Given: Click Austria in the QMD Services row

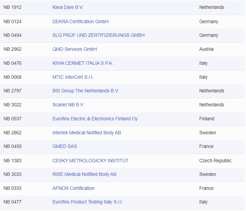Looking at the screenshot, I should pos(207,49).
